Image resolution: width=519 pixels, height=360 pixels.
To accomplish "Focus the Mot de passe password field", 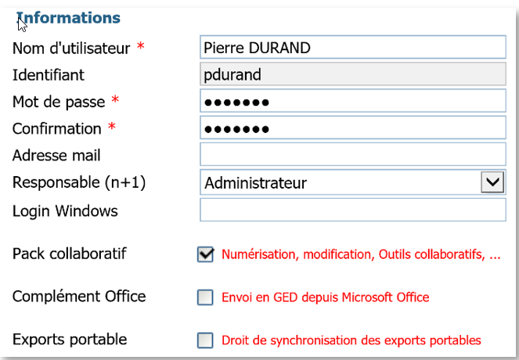I will click(352, 102).
